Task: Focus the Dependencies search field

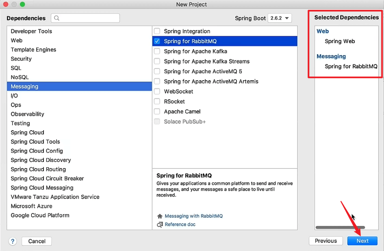Action: click(85, 18)
